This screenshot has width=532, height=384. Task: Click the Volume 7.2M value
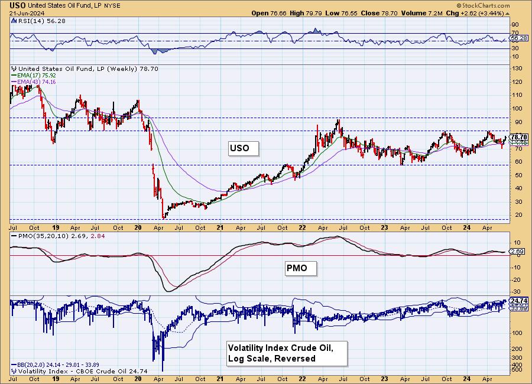tap(421, 13)
